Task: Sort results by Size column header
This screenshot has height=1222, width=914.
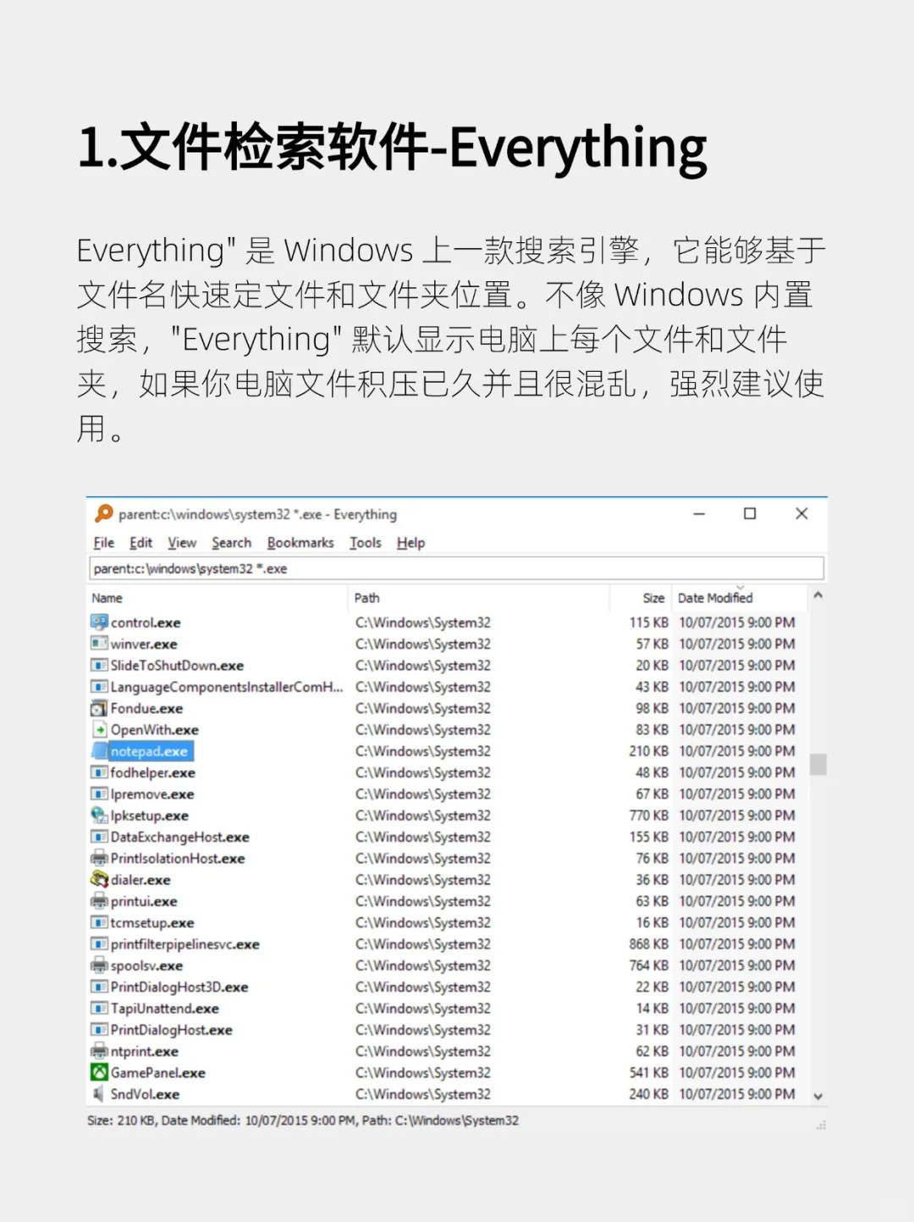Action: tap(641, 598)
